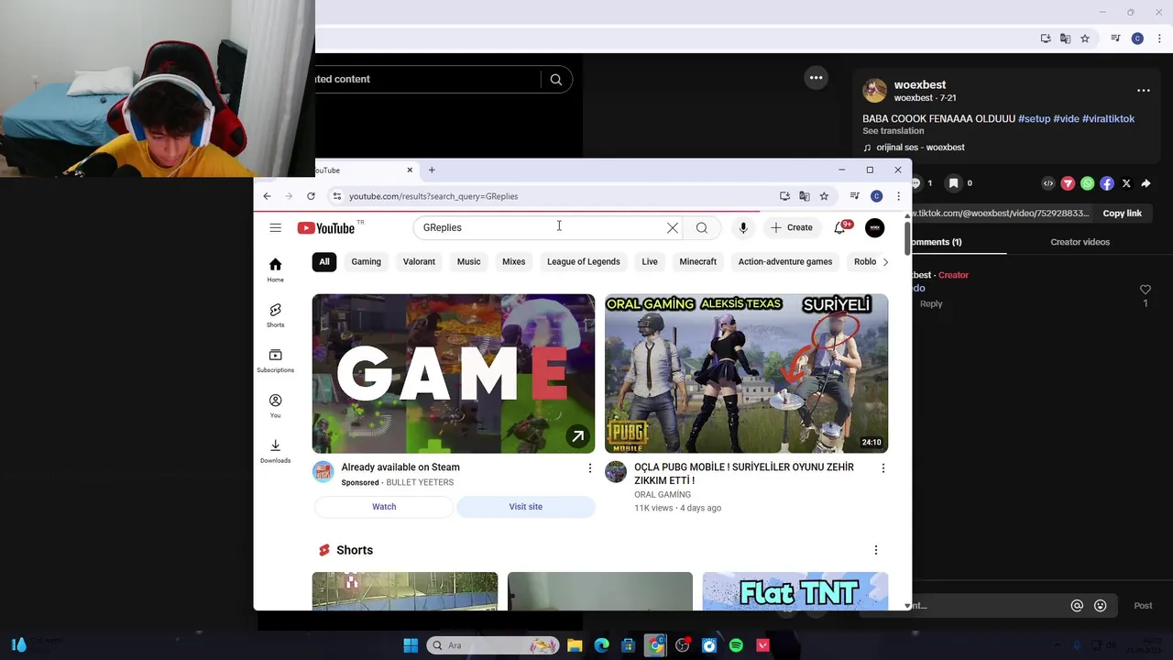
Task: Select the Minecraft filter chip
Action: pyautogui.click(x=697, y=262)
